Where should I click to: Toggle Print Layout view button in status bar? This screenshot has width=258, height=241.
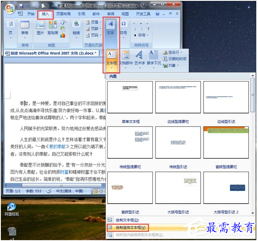click(x=95, y=191)
